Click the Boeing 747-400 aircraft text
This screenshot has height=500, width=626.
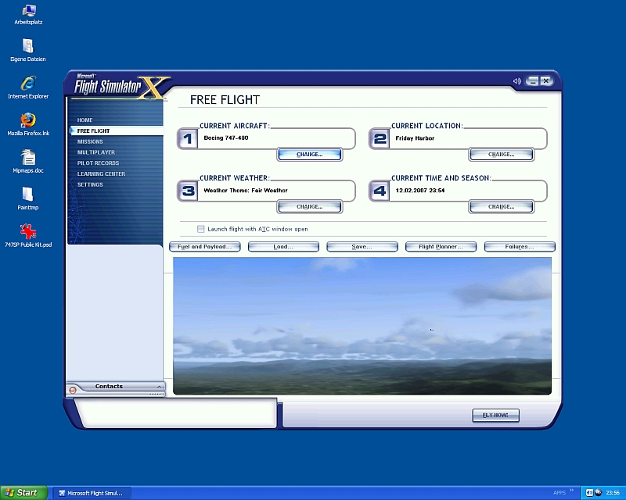pos(226,138)
